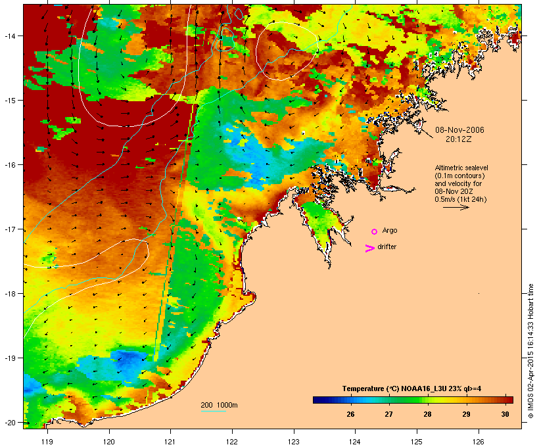Click the temperature color bar
This screenshot has height=447, width=539.
[x=413, y=400]
